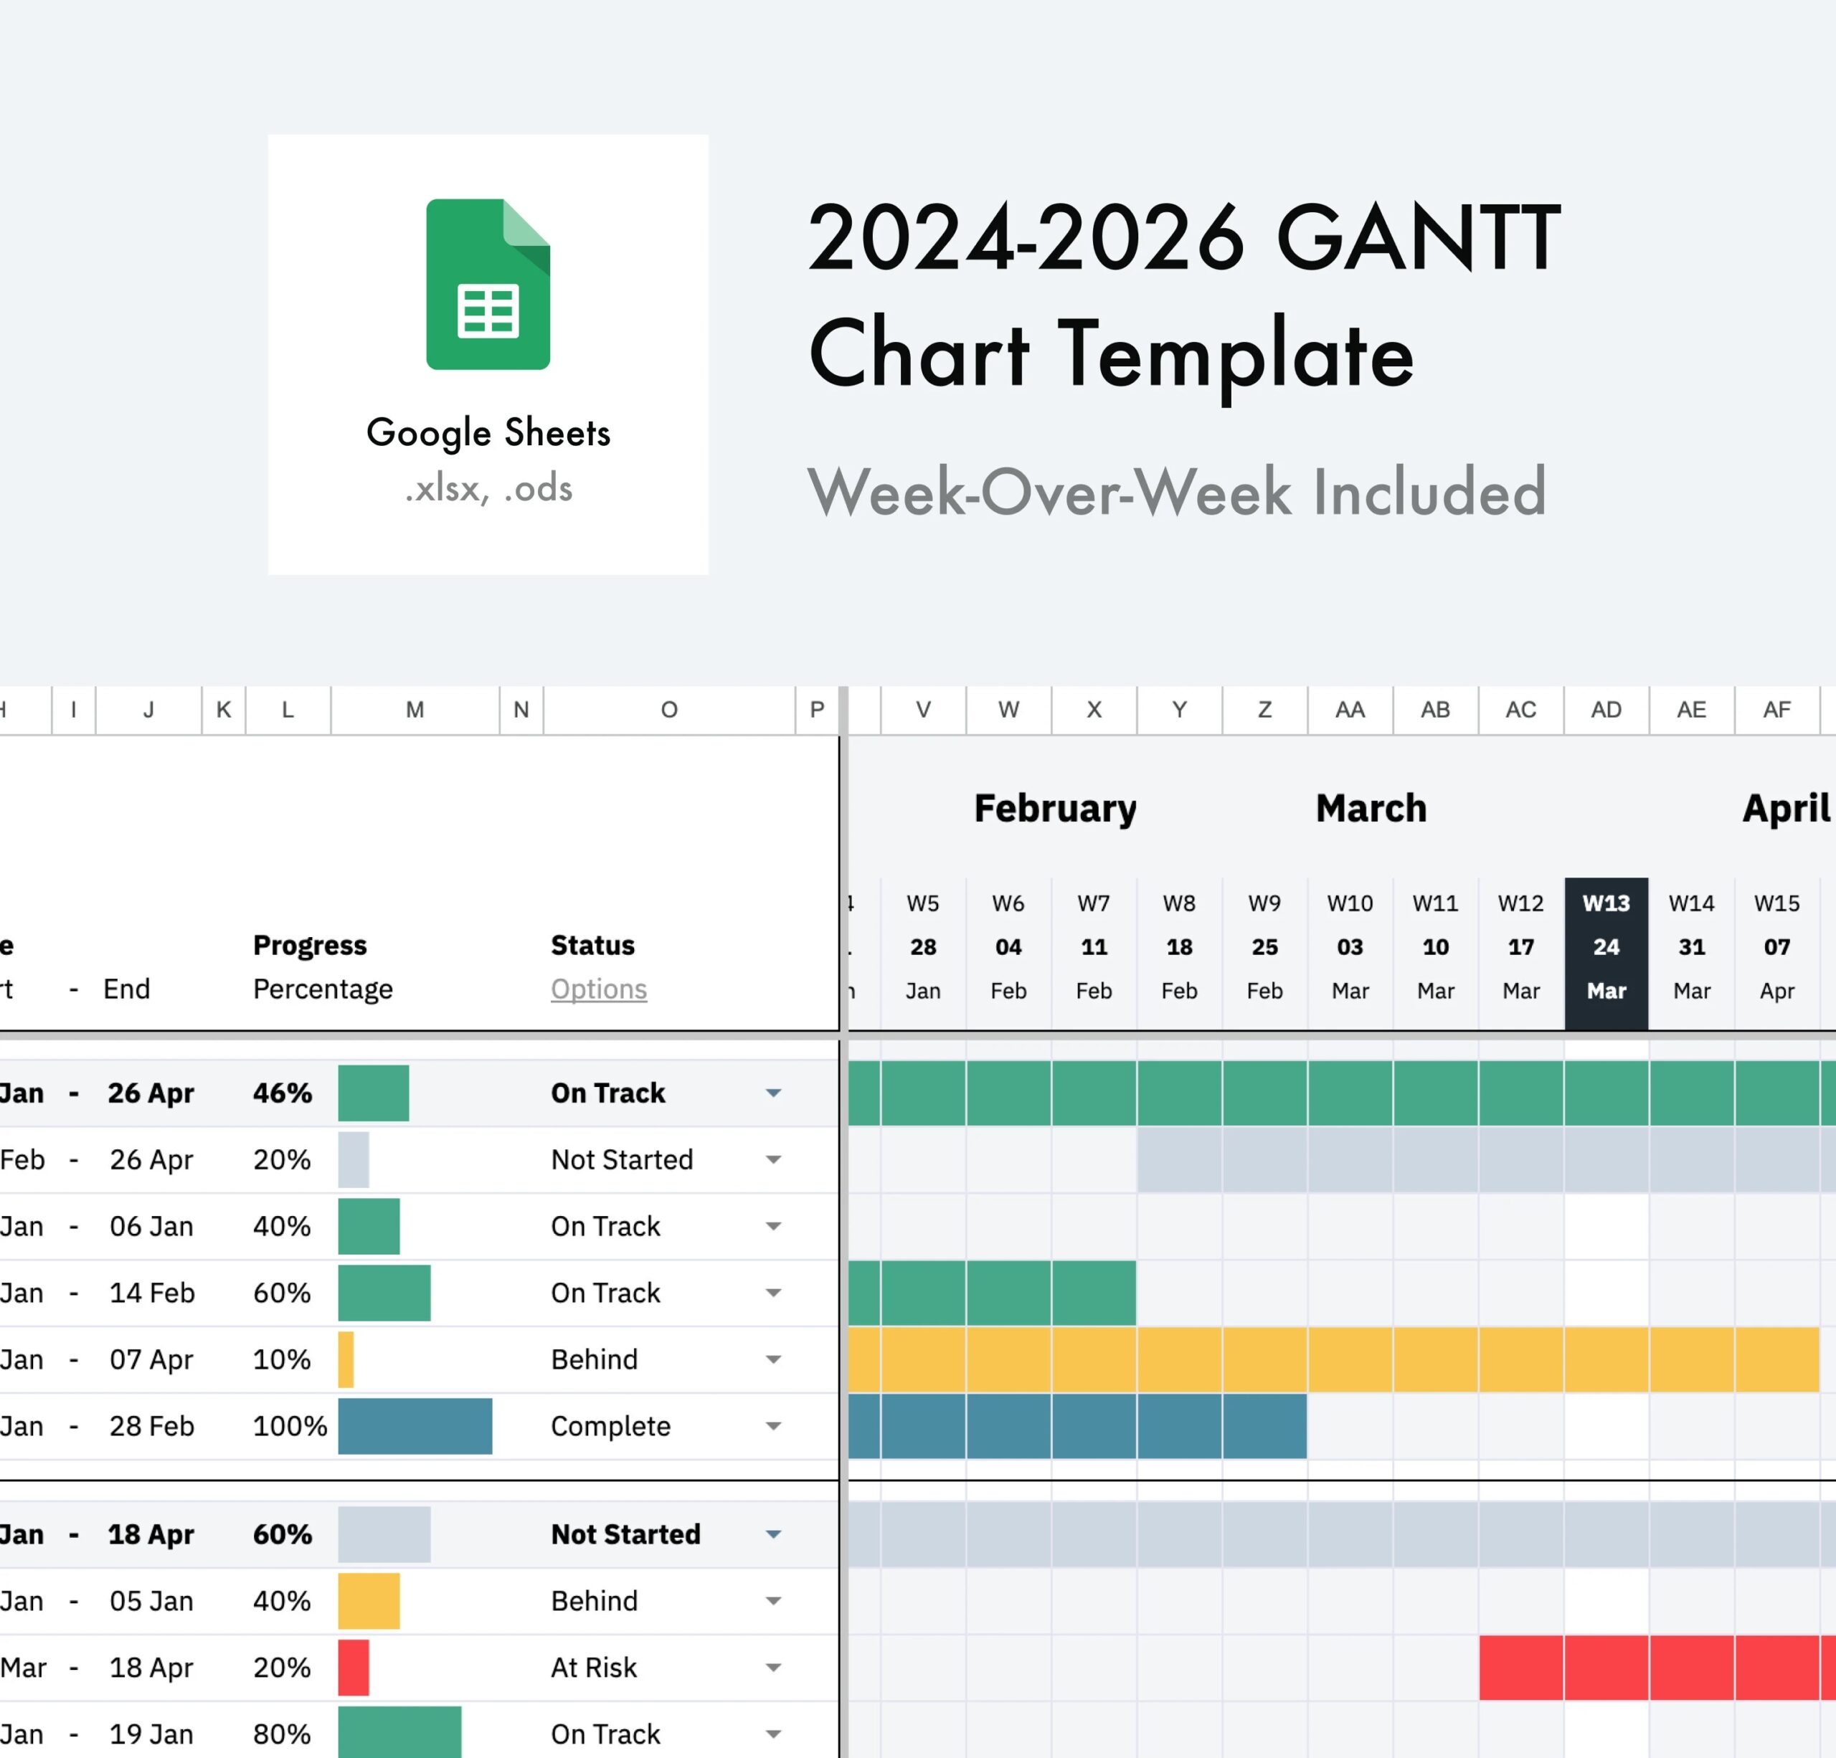Select the highlighted W13 week header
Viewport: 1836px width, 1758px height.
[x=1607, y=946]
